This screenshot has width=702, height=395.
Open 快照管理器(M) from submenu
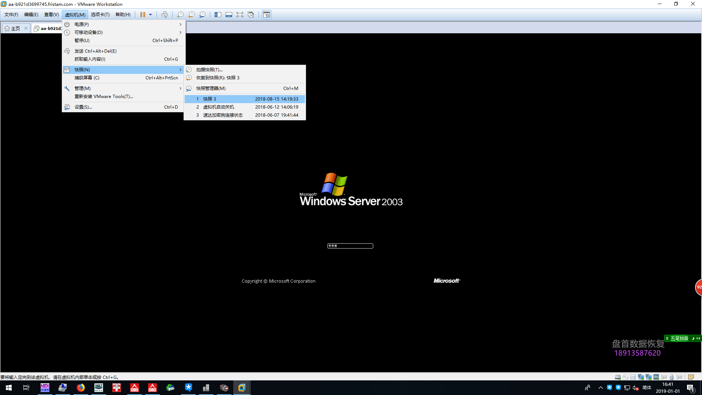click(x=245, y=88)
